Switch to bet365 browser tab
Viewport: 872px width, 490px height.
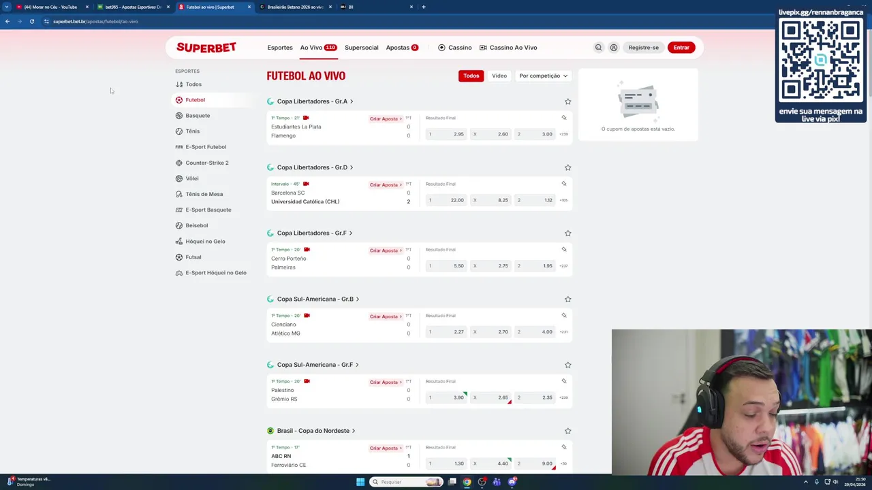pyautogui.click(x=133, y=7)
